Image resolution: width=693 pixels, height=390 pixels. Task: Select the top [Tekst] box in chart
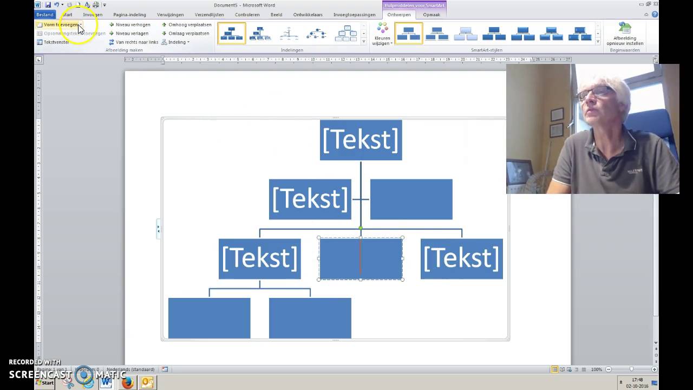coord(361,140)
